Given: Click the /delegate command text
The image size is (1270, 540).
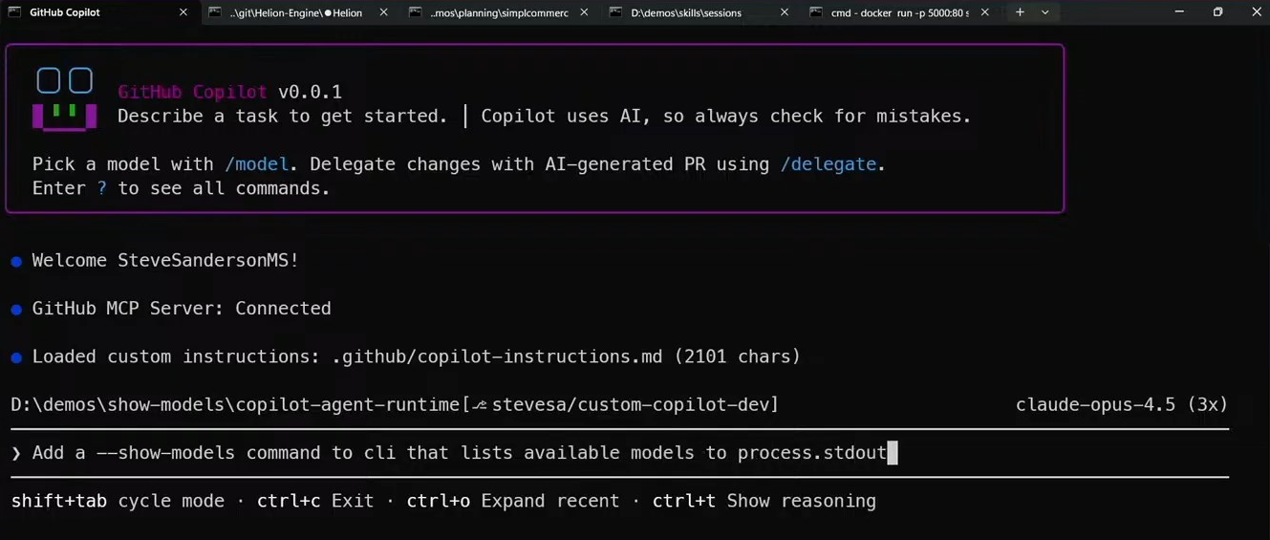Looking at the screenshot, I should tap(829, 164).
